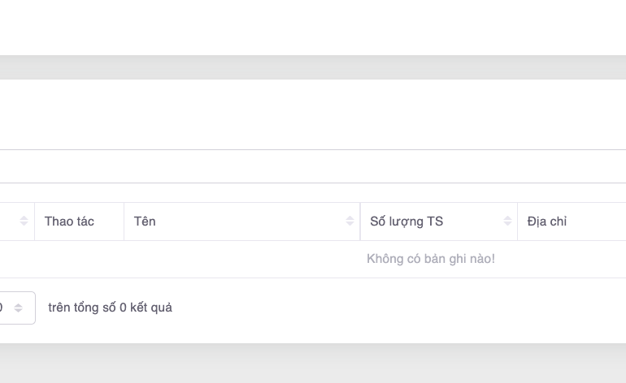Click the empty row cell under Thao tác
Image resolution: width=626 pixels, height=383 pixels.
pos(78,259)
